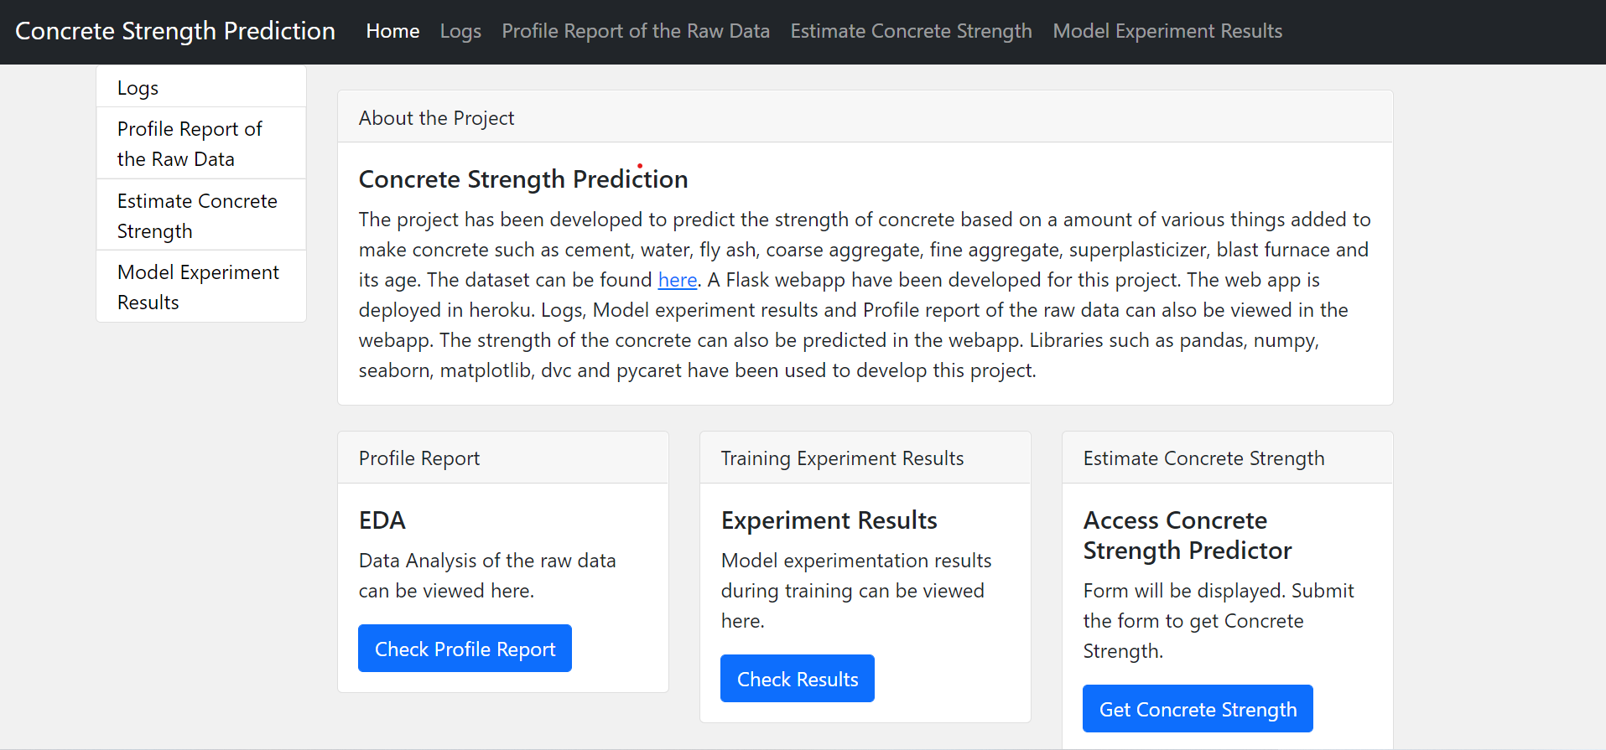Click the Training Experiment Results card header
The image size is (1606, 750).
[x=842, y=458]
